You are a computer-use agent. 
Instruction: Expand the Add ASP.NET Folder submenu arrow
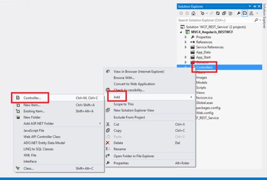click(x=100, y=124)
